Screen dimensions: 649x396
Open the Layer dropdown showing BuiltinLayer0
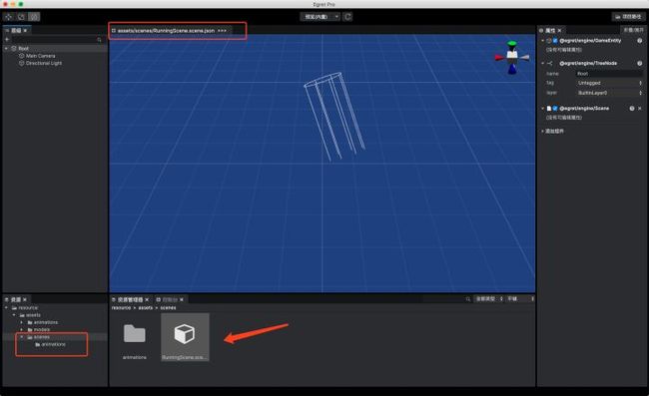coord(609,93)
